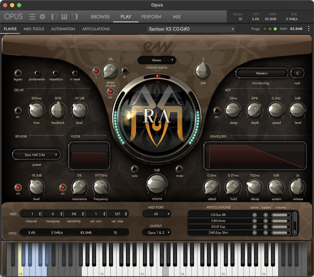This screenshot has height=277, width=314.
Task: Select the ARTICULATIONS tab
Action: [95, 29]
